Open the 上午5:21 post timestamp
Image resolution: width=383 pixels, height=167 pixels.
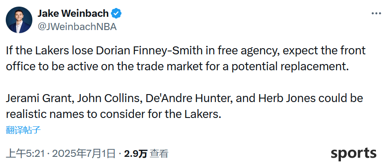pyautogui.click(x=25, y=154)
